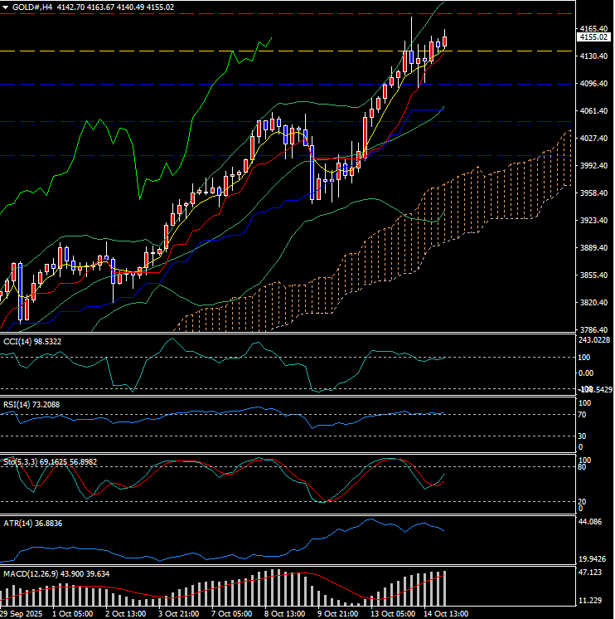Click the 4061.40 price scale label
This screenshot has height=619, width=615.
[594, 111]
